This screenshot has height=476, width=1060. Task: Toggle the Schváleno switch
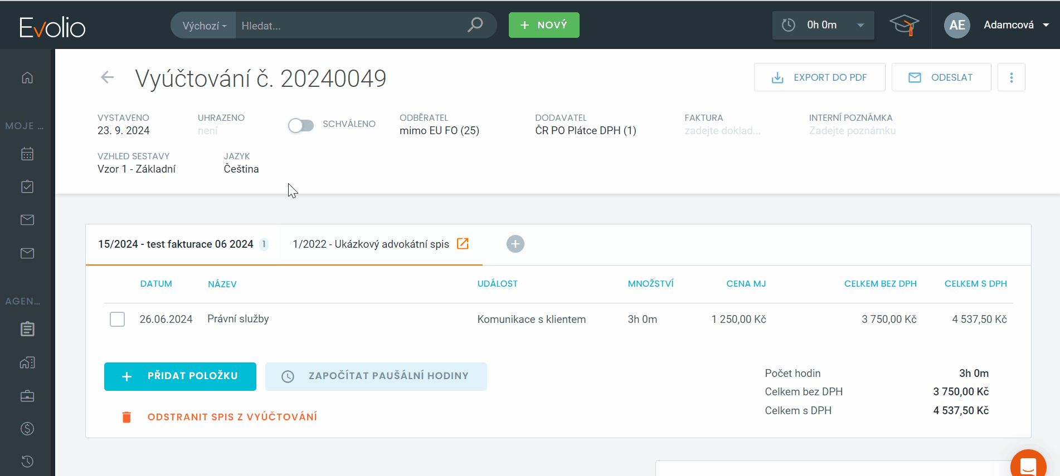click(x=301, y=125)
